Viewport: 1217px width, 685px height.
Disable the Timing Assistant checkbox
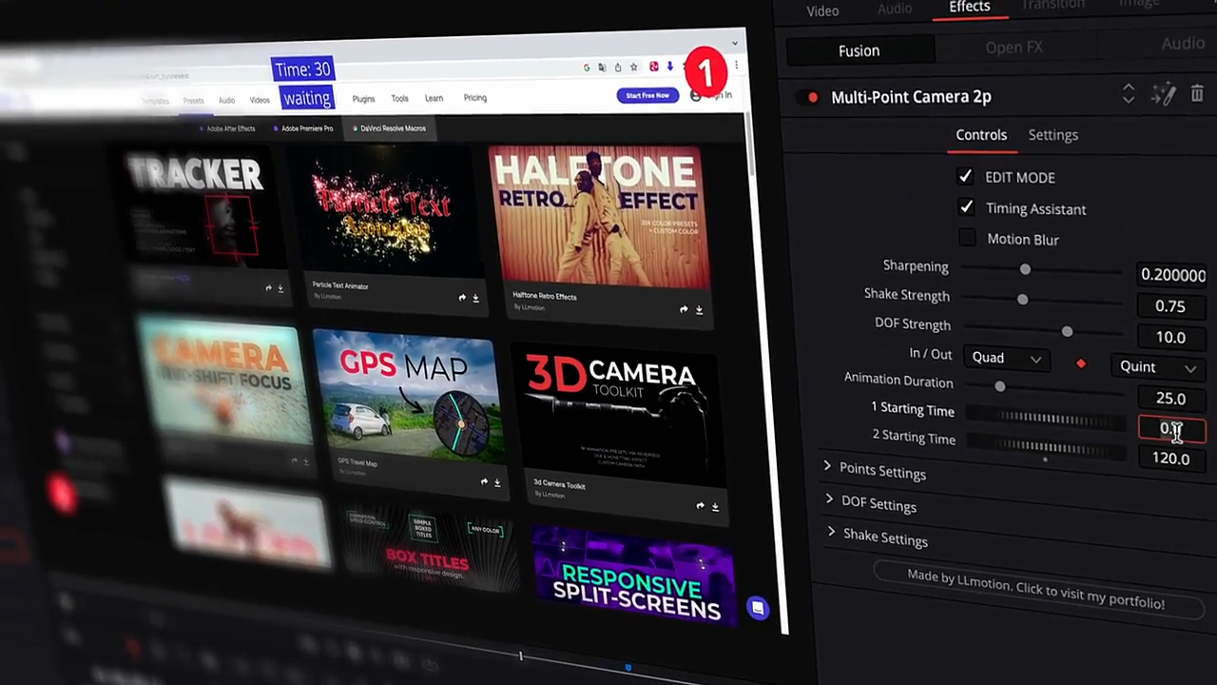click(966, 206)
